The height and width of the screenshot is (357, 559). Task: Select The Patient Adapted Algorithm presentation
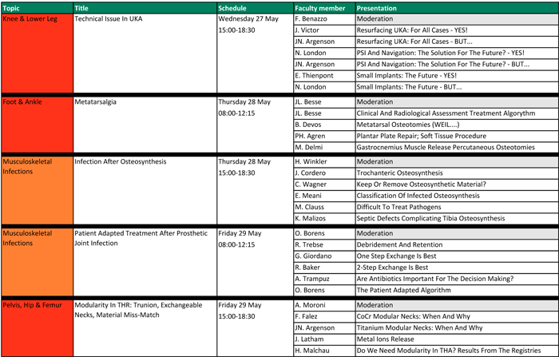[404, 290]
